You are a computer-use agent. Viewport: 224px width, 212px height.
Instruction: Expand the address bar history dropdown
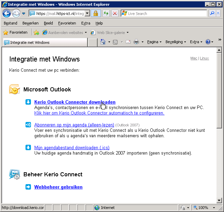point(87,14)
